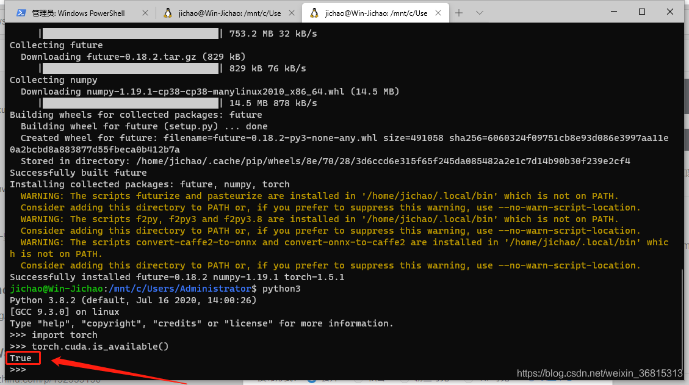Switch to the 管理员: Windows PowerShell tab

point(79,12)
